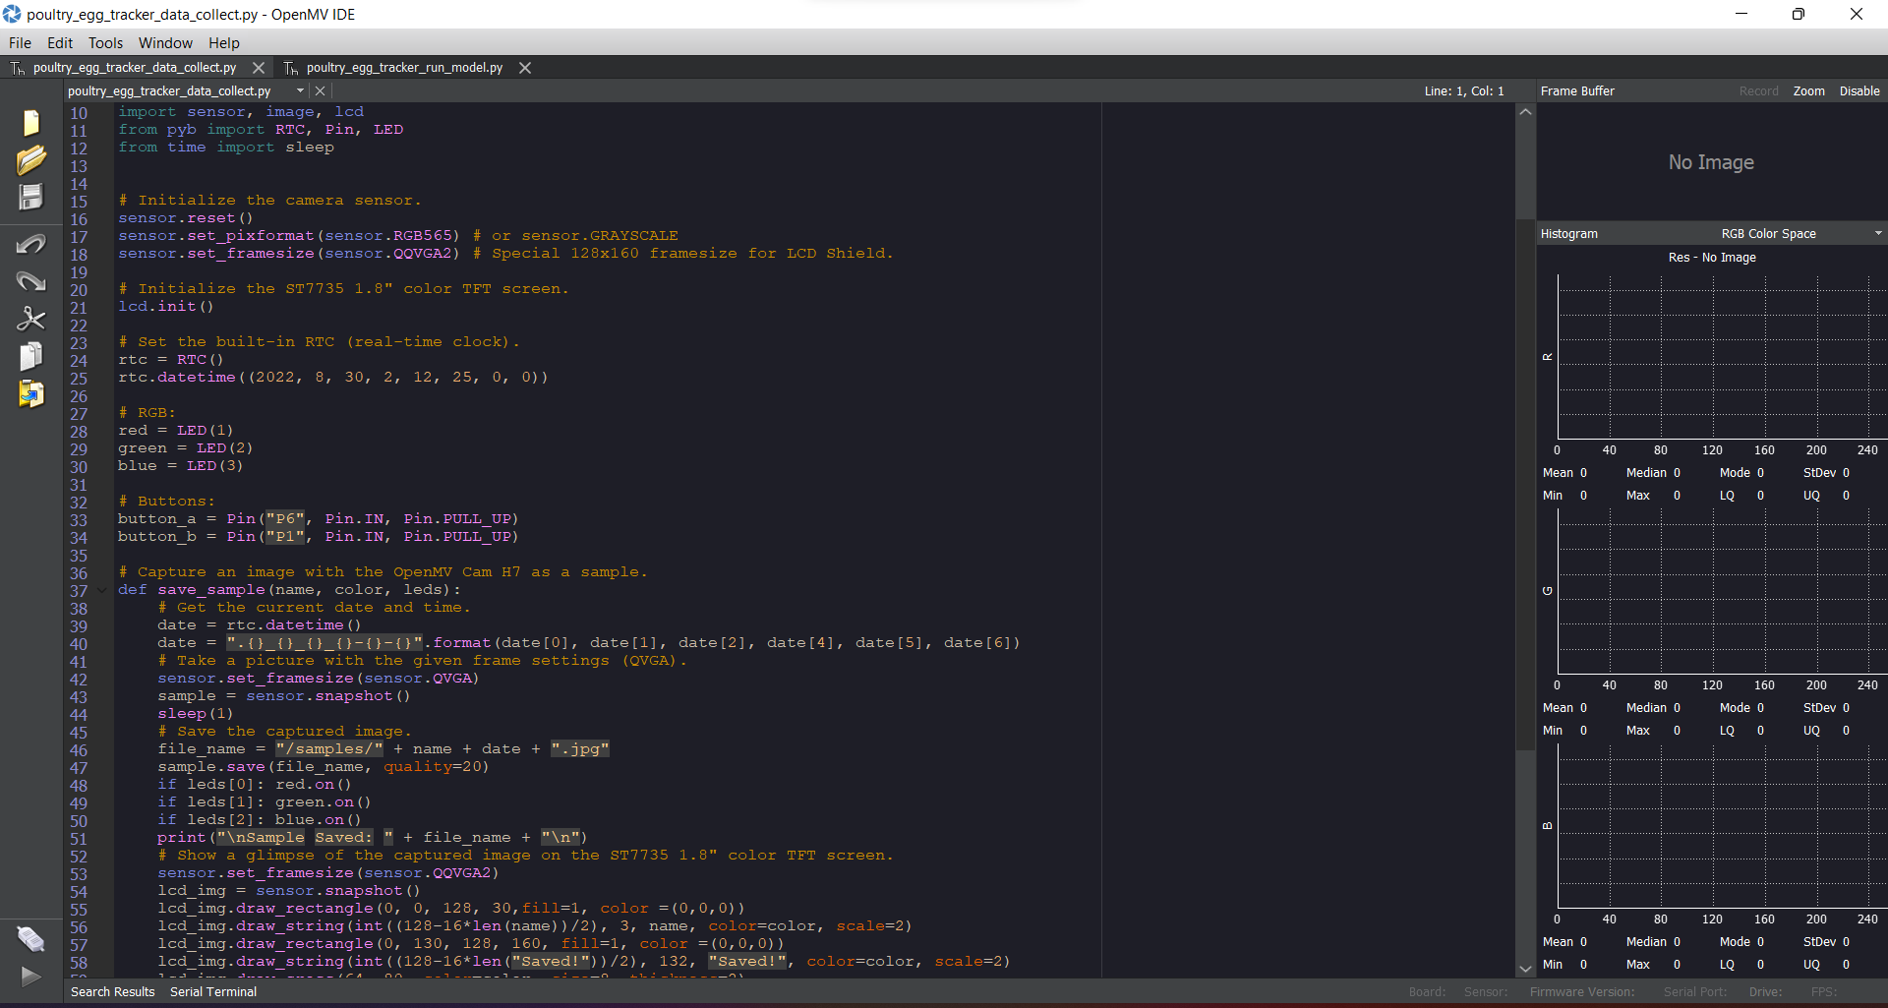Open the document selector dropdown above the editor
The width and height of the screenshot is (1888, 1008).
[x=300, y=89]
